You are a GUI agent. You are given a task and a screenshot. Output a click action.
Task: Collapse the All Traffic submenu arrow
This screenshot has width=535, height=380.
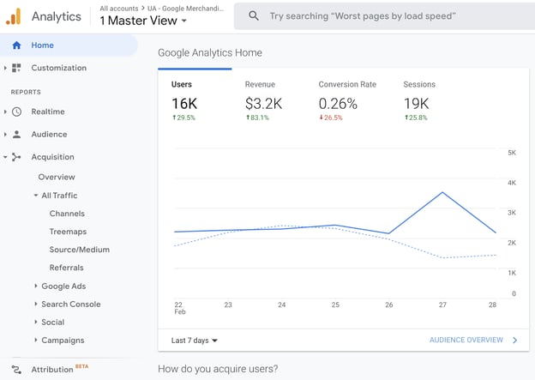pos(35,196)
